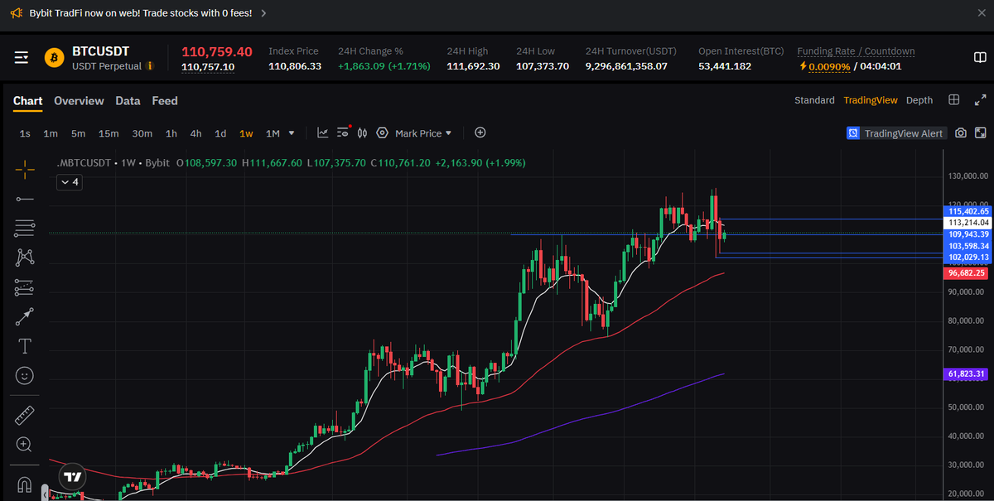Select the 1d timeframe
This screenshot has height=501, width=994.
[x=220, y=133]
